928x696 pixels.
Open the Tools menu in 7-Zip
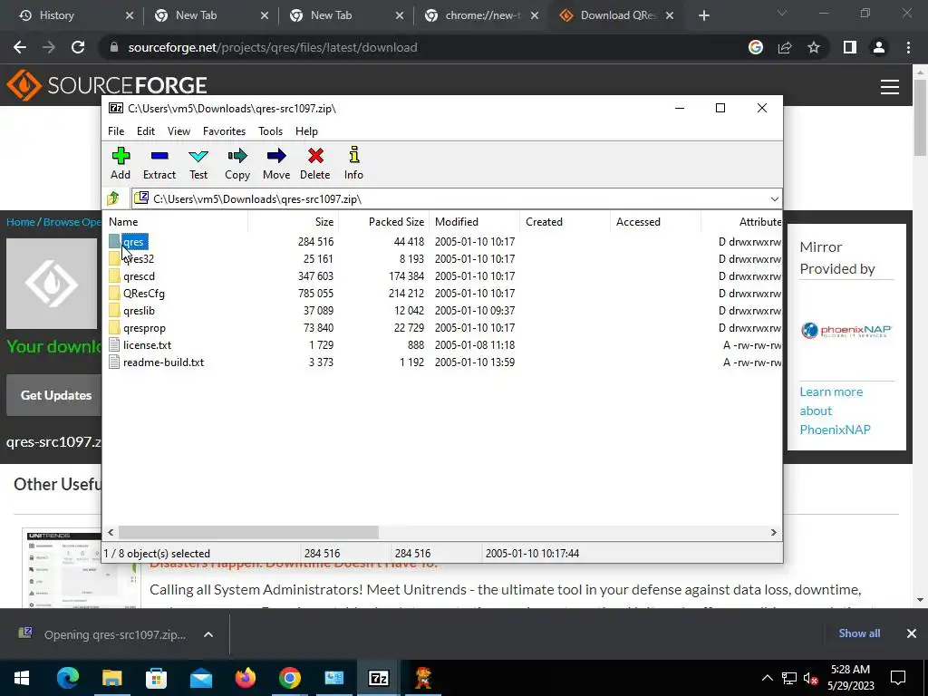click(x=270, y=131)
